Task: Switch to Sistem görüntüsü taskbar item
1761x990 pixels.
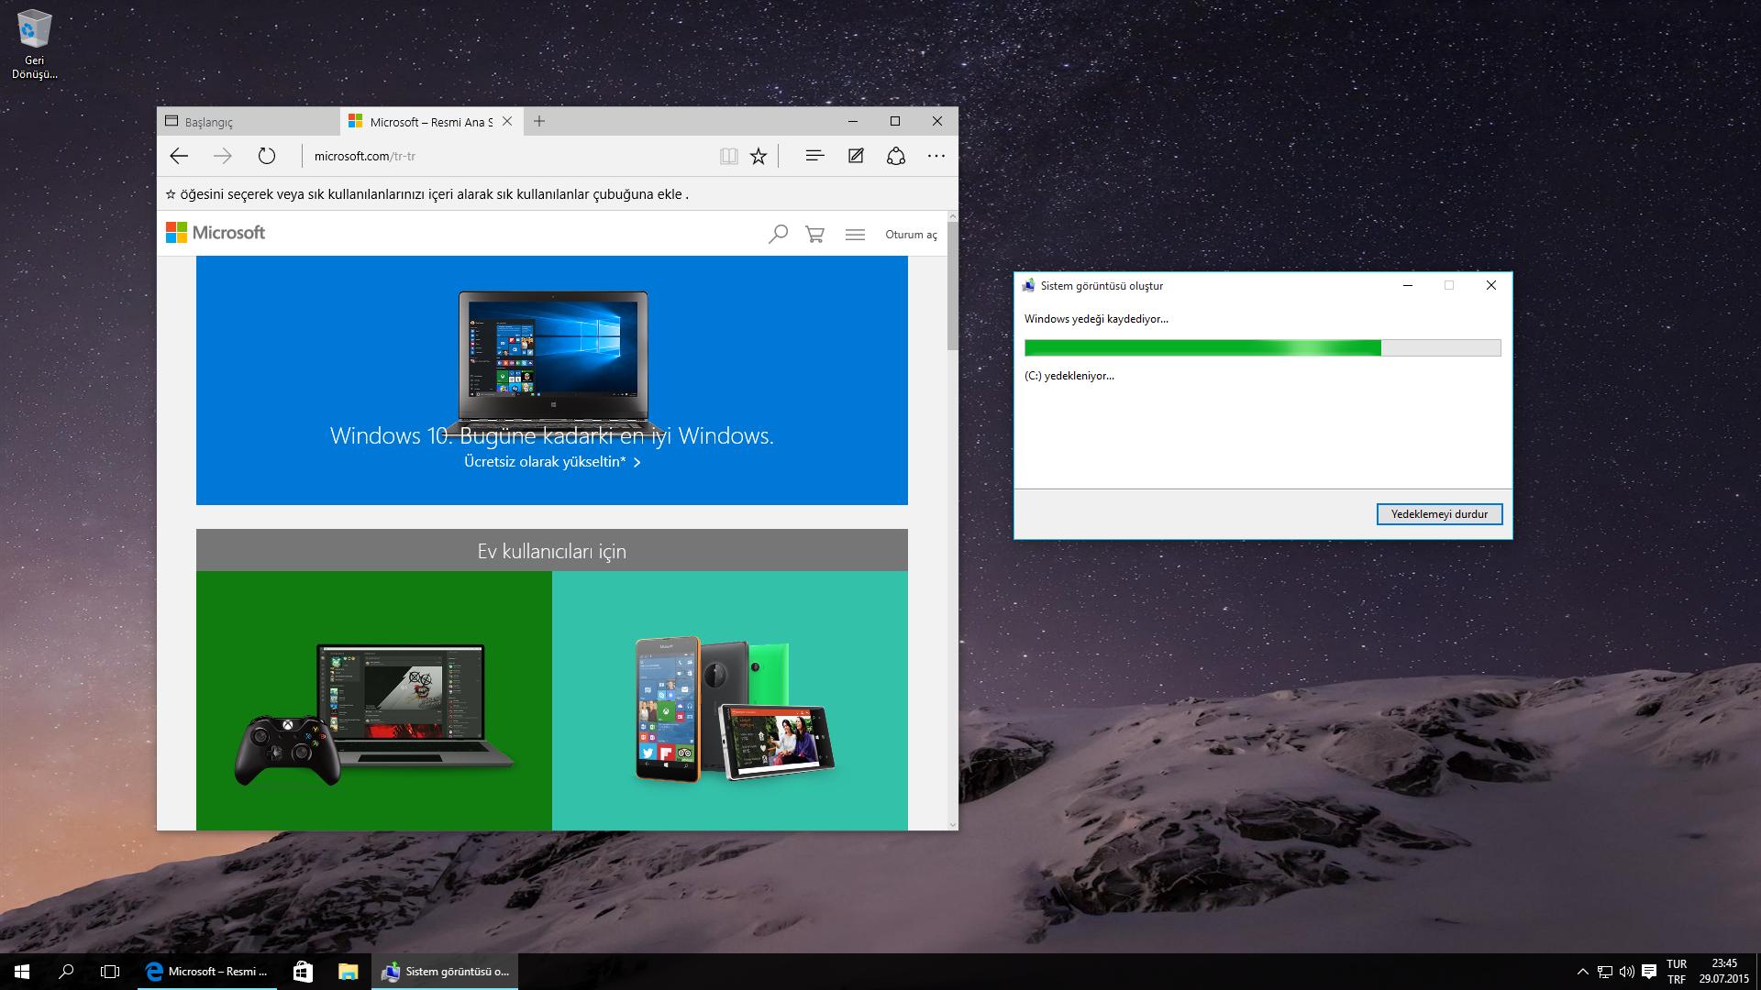Action: pyautogui.click(x=444, y=972)
